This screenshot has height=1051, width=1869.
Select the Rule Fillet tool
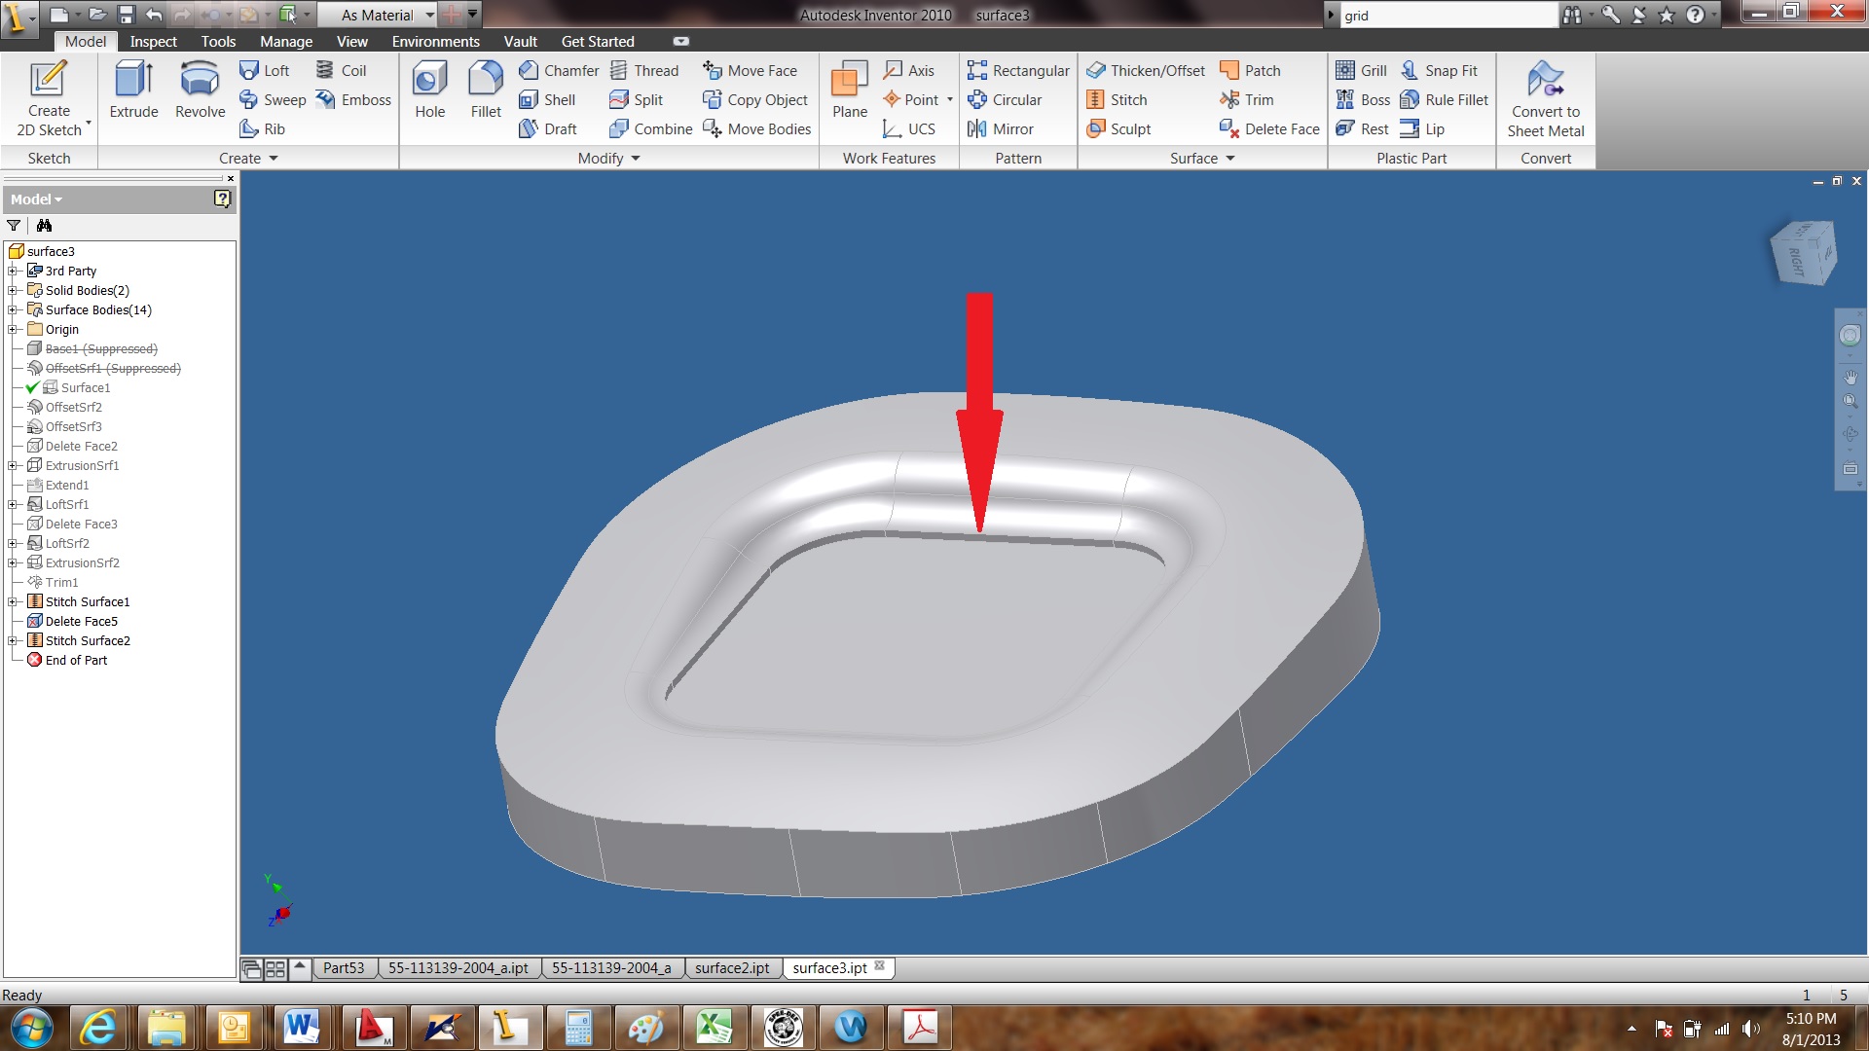(1444, 99)
